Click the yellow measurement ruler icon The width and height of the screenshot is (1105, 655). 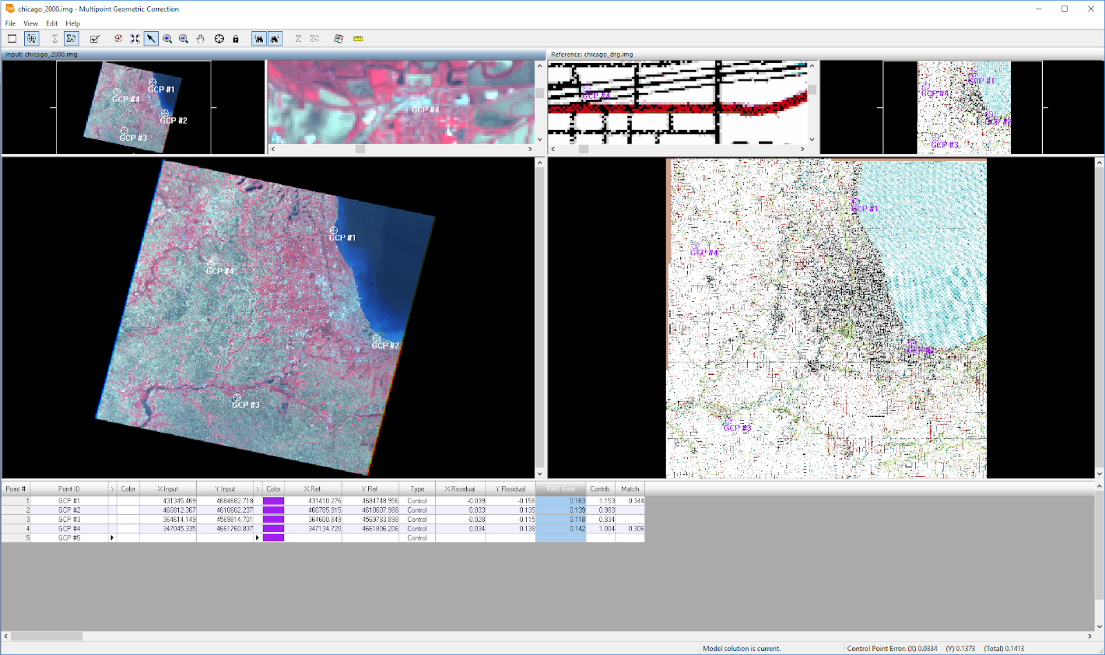click(359, 39)
